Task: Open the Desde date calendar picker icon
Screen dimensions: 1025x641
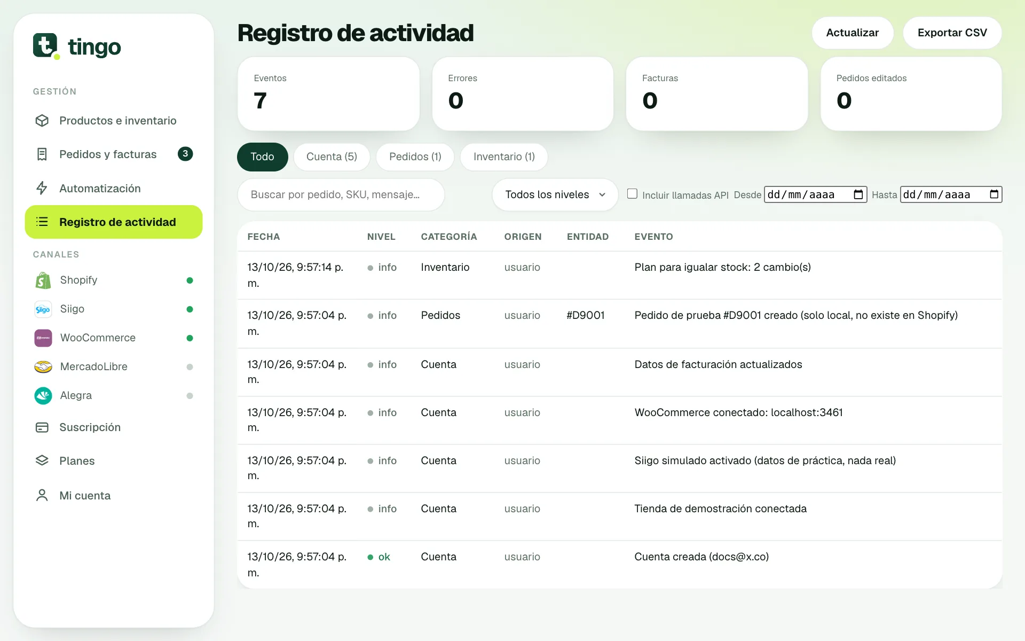Action: click(x=858, y=194)
